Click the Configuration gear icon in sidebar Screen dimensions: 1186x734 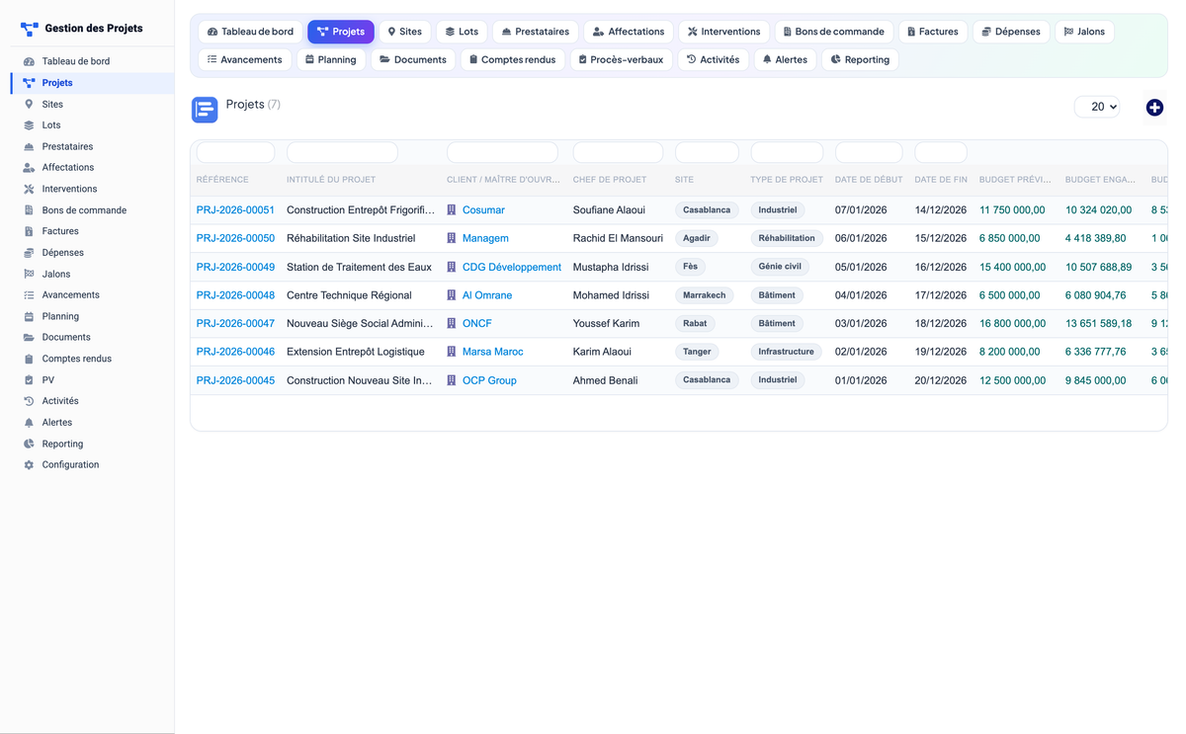coord(29,465)
